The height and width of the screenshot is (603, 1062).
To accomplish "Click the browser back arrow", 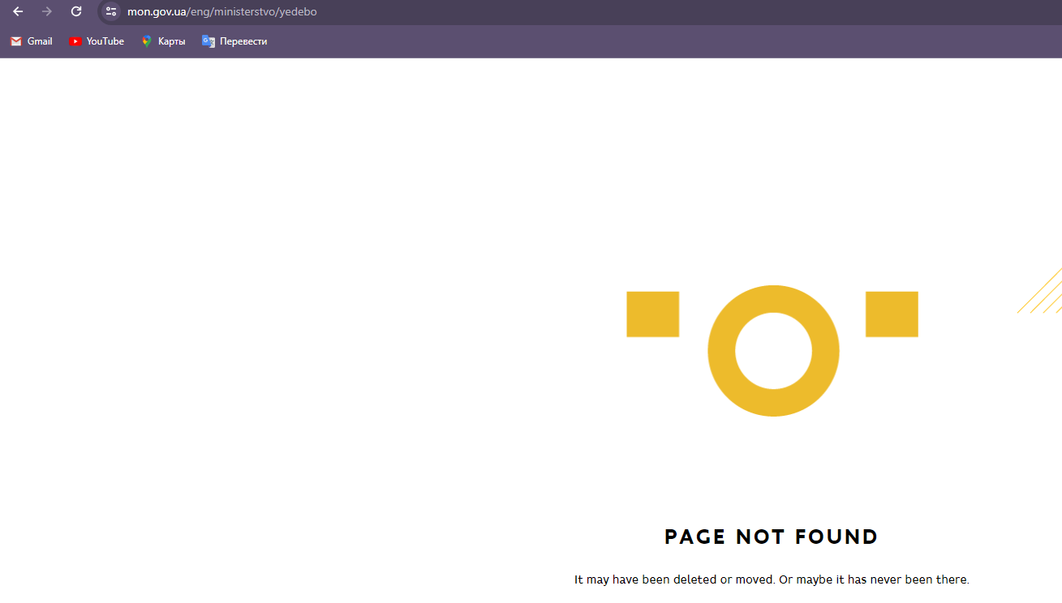I will [18, 11].
